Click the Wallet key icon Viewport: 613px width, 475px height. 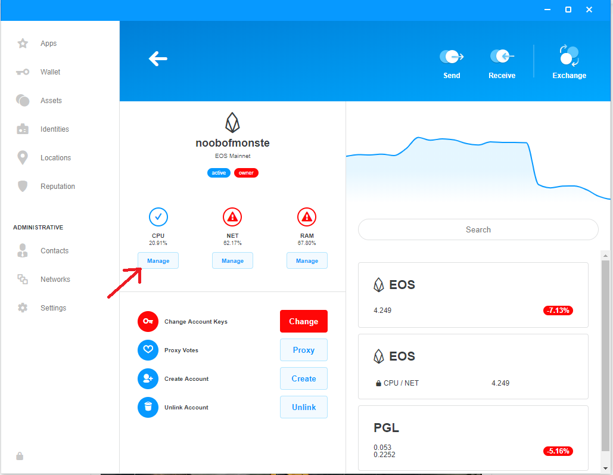tap(23, 72)
